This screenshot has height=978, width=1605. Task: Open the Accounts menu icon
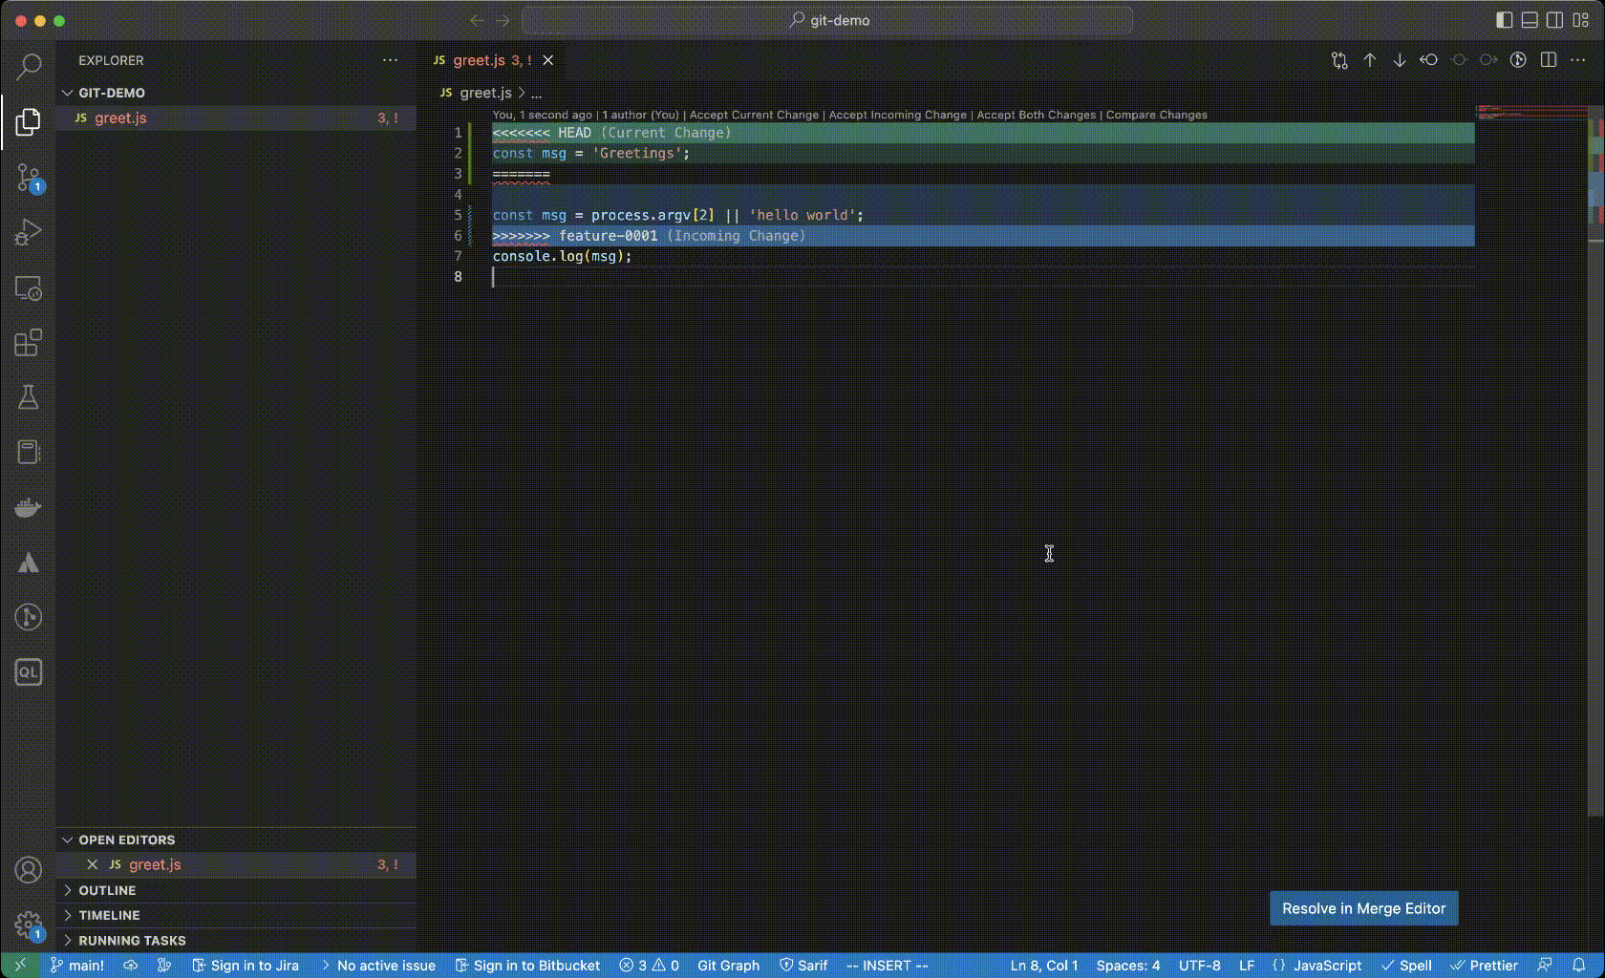[x=29, y=870]
